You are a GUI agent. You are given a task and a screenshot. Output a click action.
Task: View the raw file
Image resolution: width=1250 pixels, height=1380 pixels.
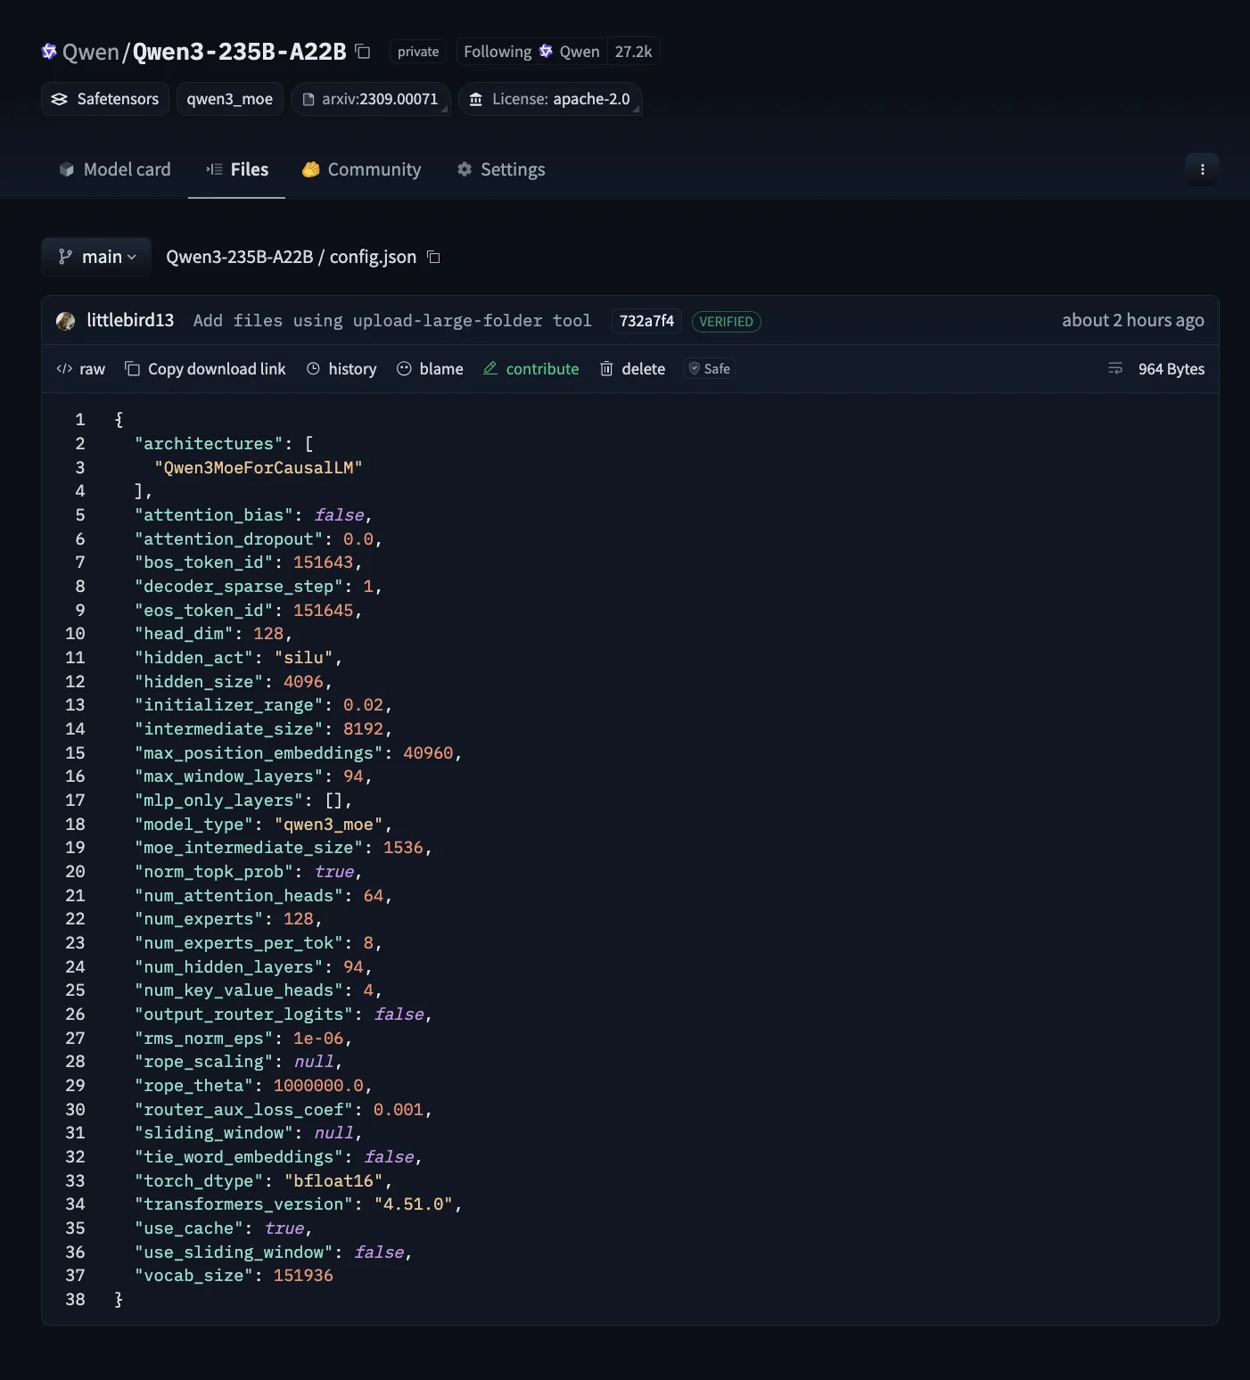[81, 369]
